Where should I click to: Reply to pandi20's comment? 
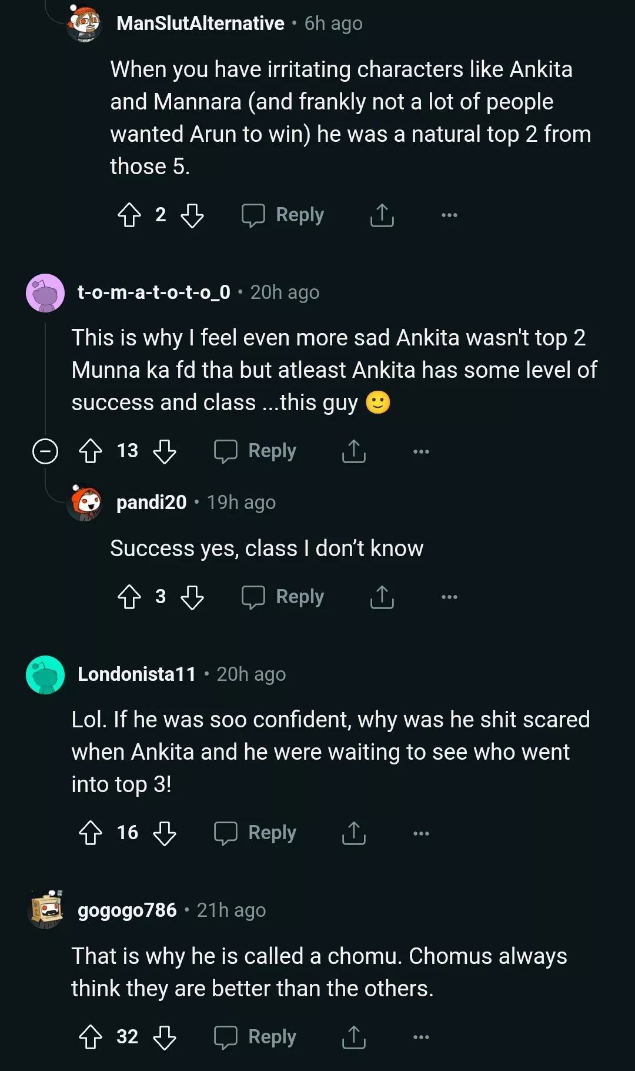point(283,597)
